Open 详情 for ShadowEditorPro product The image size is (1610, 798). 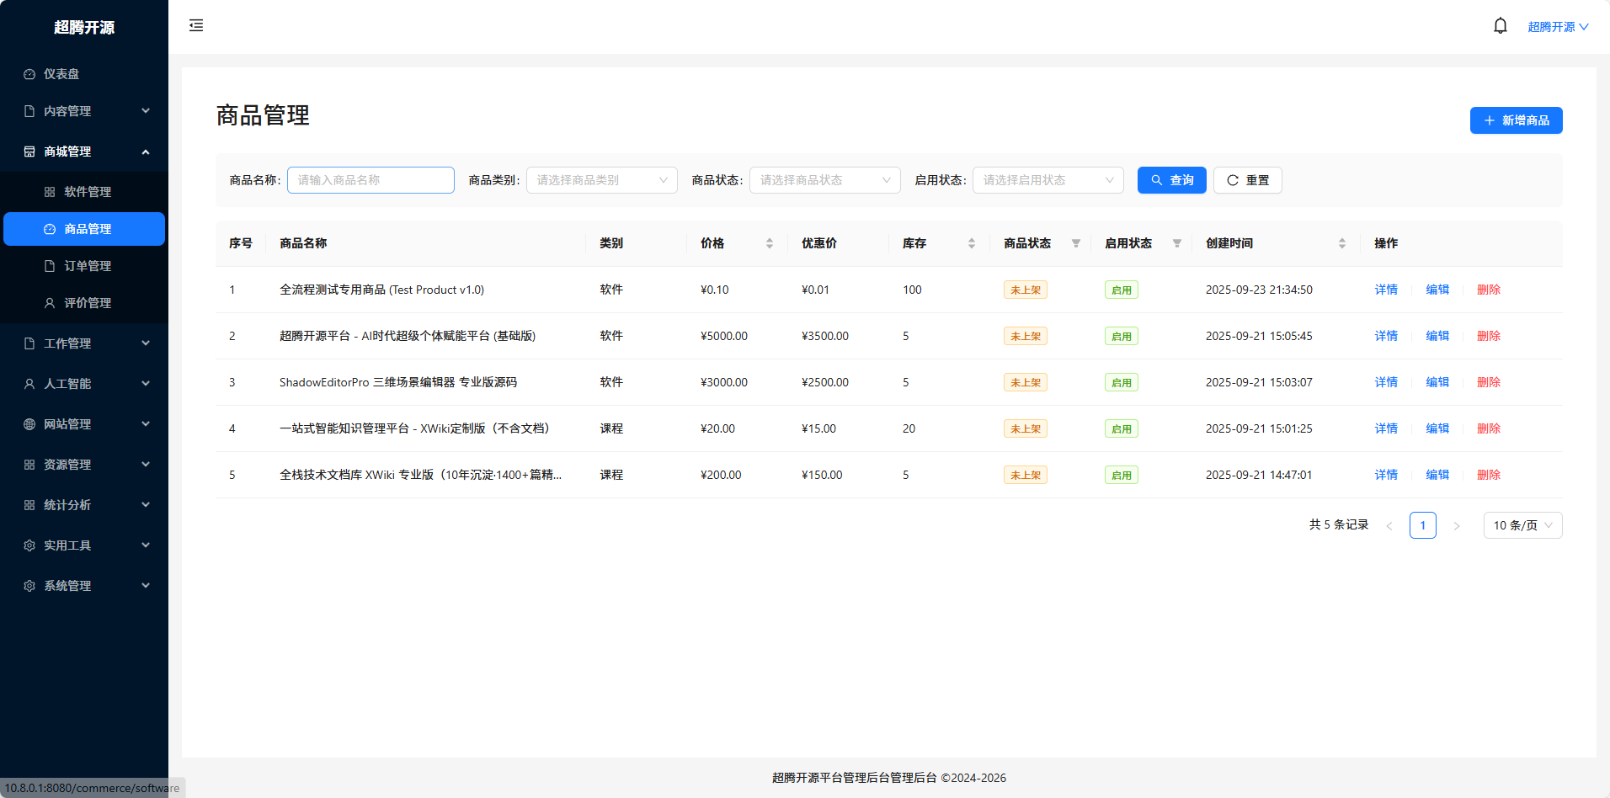1385,381
